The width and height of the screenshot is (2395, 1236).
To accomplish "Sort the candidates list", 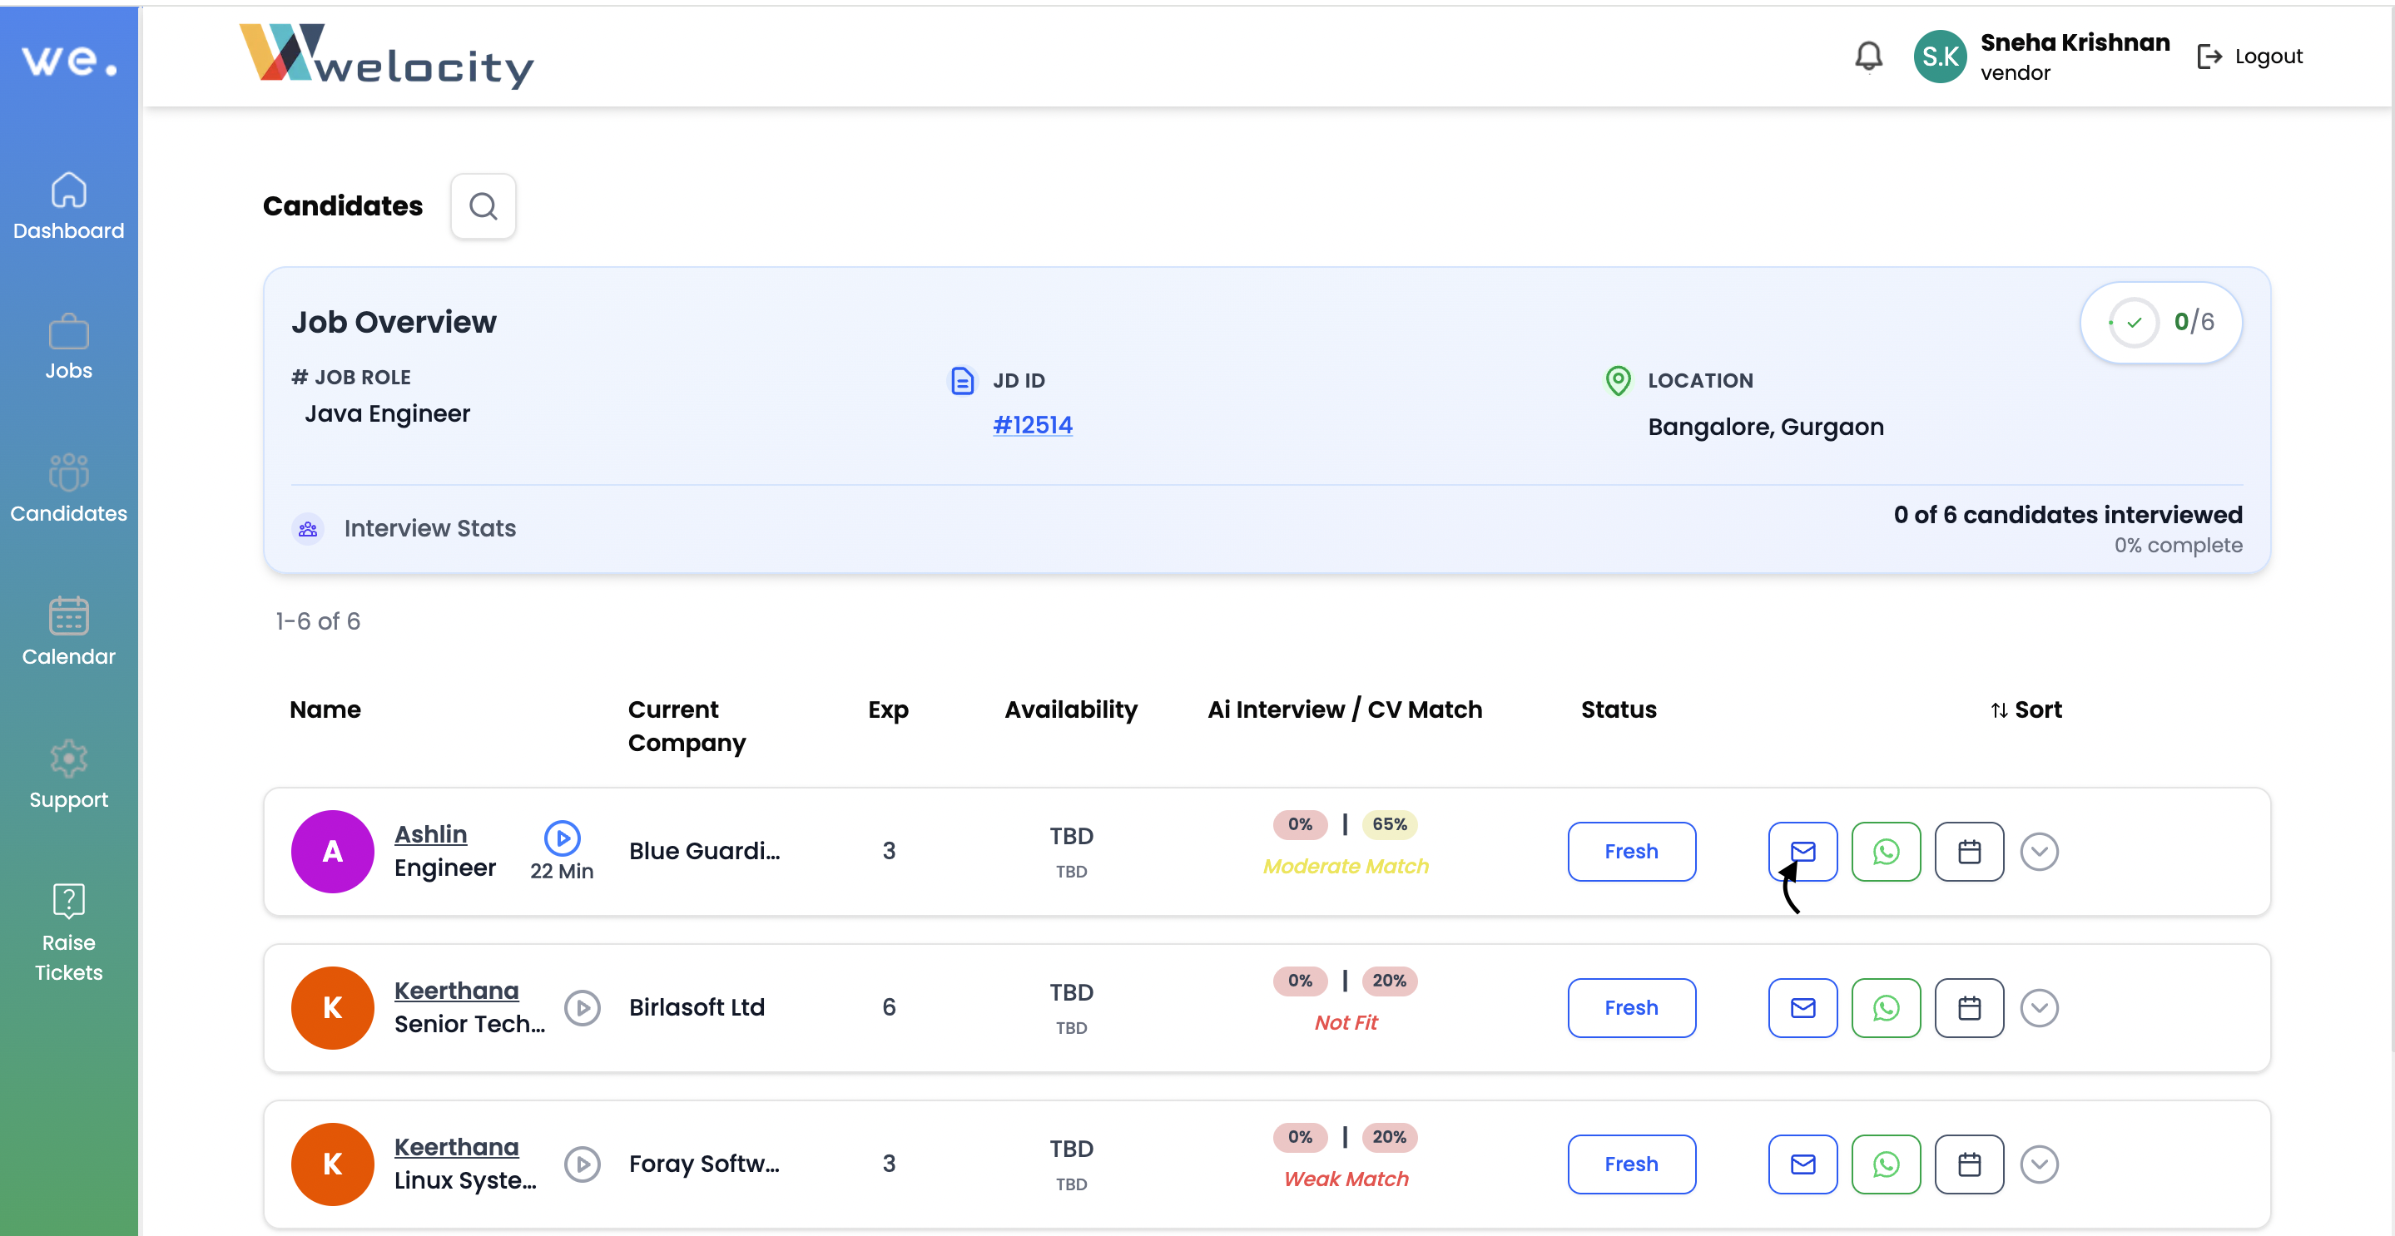I will tap(2026, 709).
